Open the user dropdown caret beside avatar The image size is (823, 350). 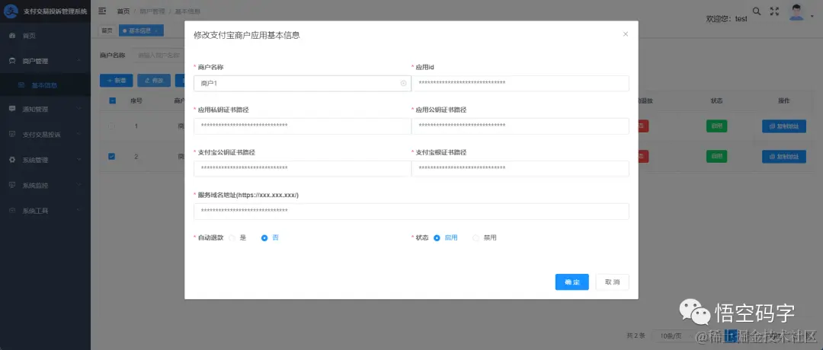[812, 15]
